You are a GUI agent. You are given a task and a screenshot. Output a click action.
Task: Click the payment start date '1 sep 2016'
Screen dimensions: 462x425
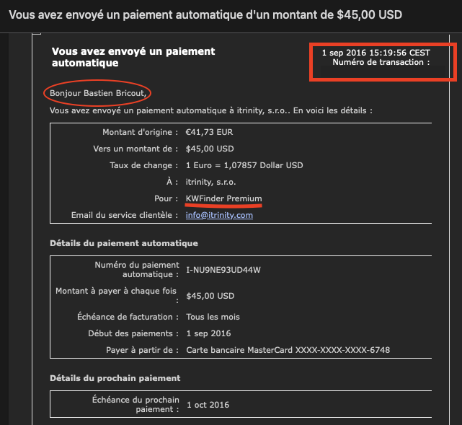(208, 333)
